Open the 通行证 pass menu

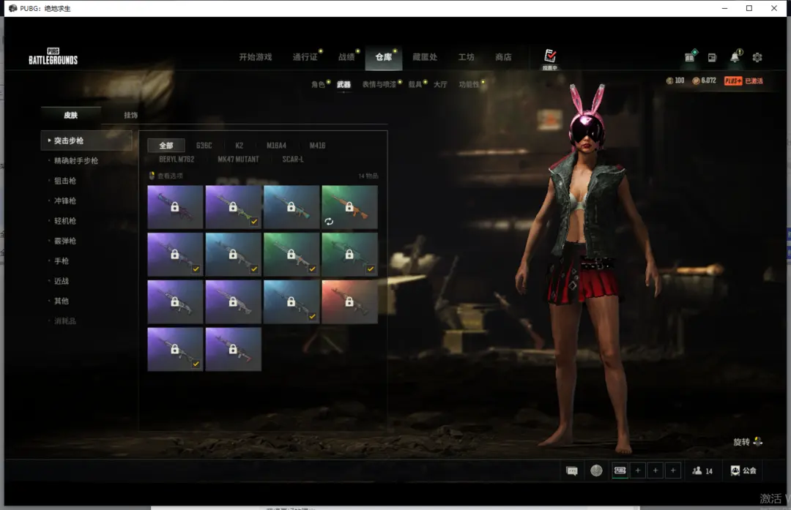(305, 57)
